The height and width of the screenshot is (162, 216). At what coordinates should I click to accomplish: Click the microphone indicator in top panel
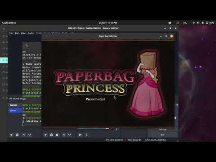click(x=202, y=23)
